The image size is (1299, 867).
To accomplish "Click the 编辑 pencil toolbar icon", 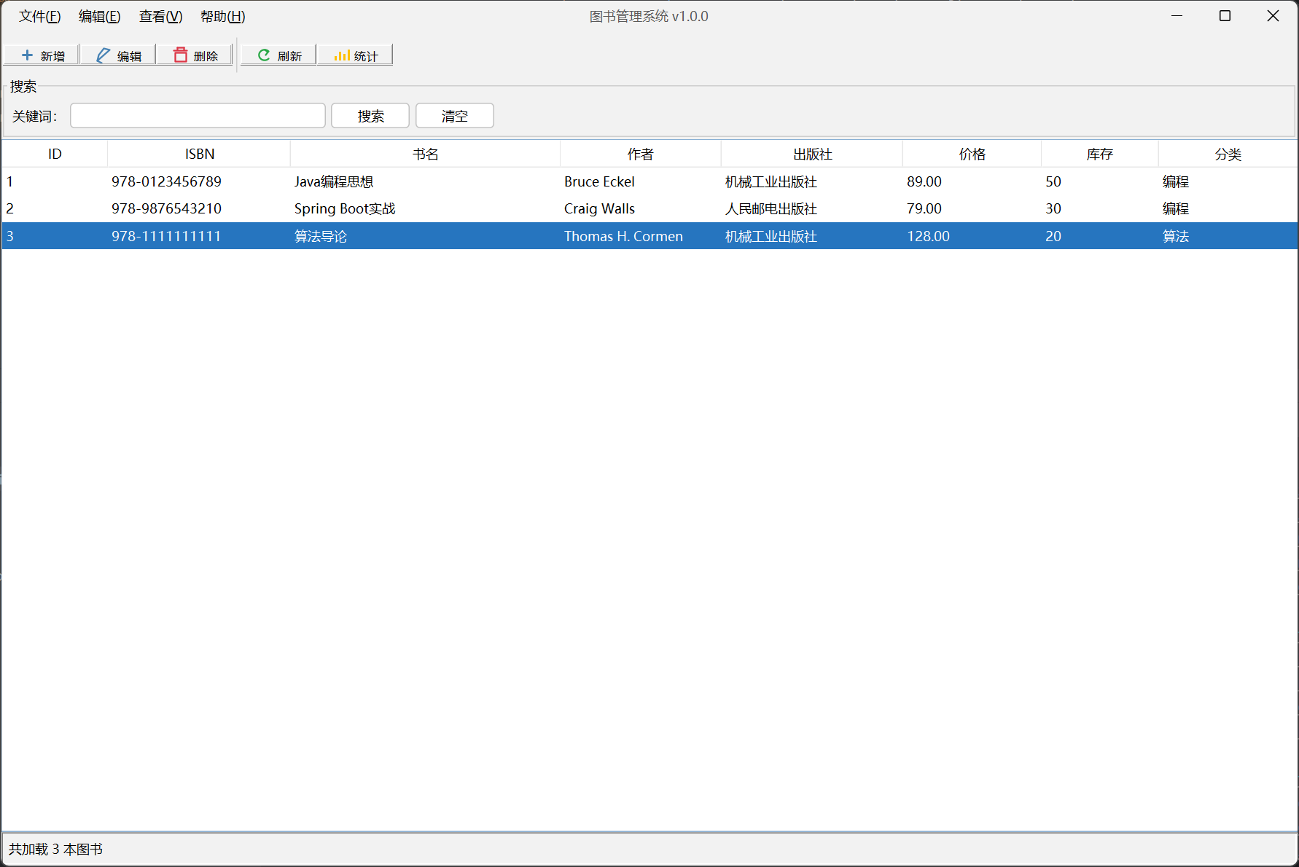I will point(104,55).
